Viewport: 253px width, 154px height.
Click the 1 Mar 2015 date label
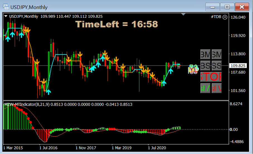(x=13, y=148)
